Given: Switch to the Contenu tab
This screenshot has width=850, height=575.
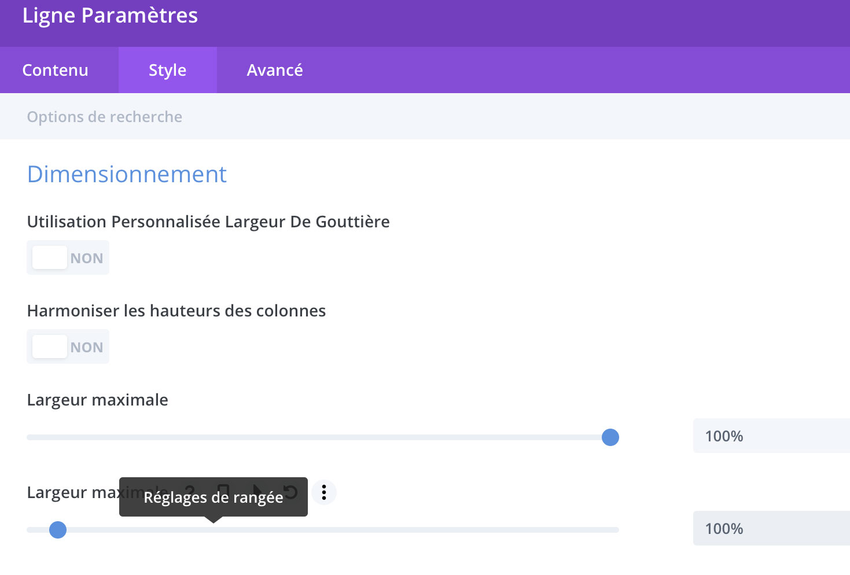Looking at the screenshot, I should coord(56,70).
